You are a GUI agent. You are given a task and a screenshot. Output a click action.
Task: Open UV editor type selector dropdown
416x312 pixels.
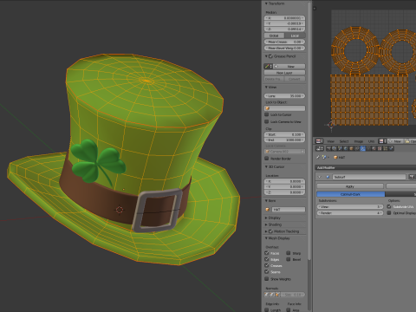(319, 141)
